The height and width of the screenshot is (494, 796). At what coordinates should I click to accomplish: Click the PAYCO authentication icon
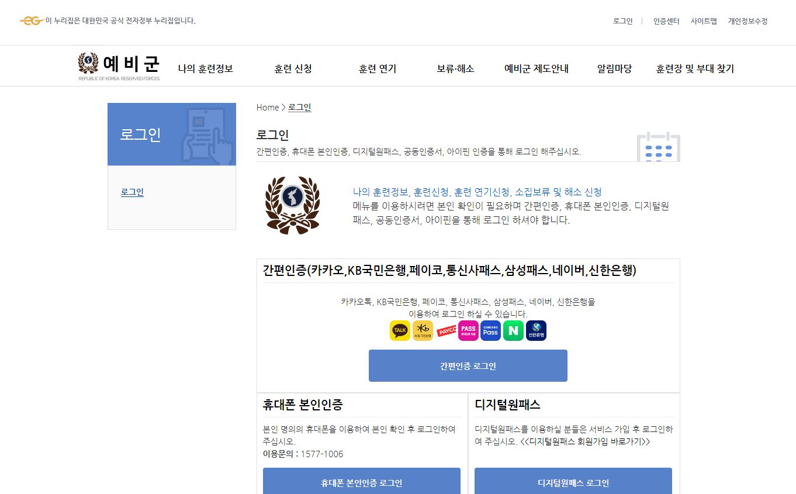pyautogui.click(x=445, y=330)
